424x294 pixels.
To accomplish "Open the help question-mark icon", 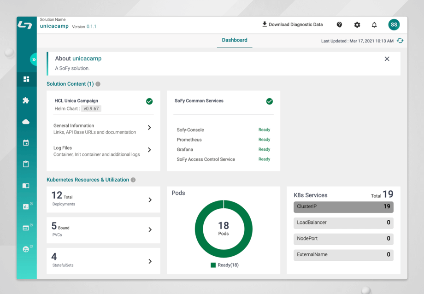I will pos(339,24).
